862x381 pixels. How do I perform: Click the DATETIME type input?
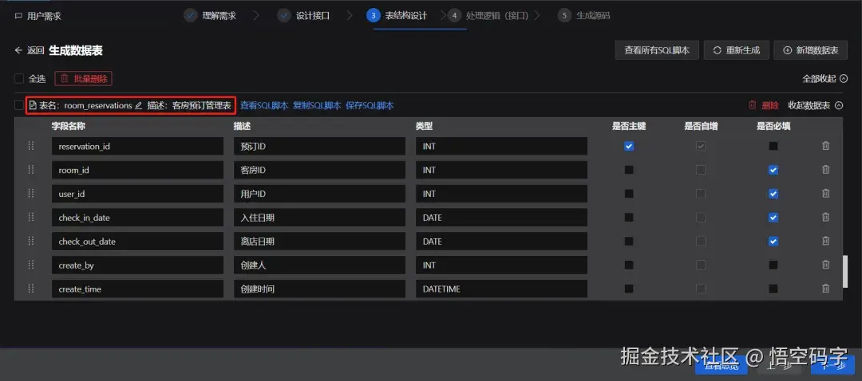coord(501,289)
